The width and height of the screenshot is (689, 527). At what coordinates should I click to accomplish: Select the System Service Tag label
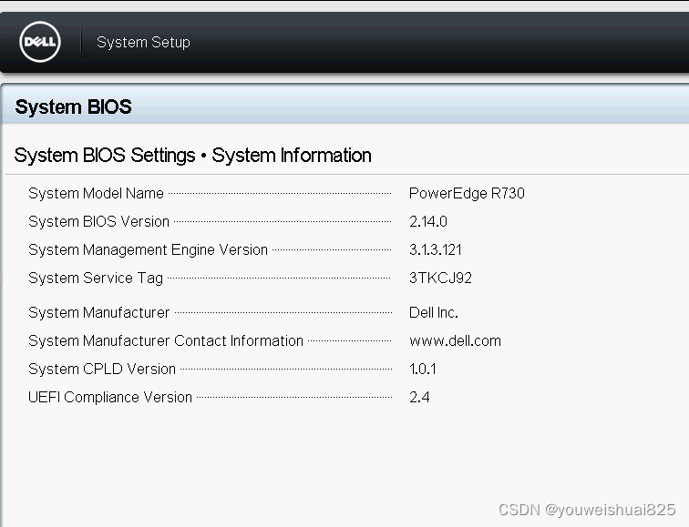pos(96,279)
